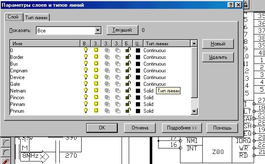This screenshot has height=164, width=265.
Task: Click the Новый button
Action: coord(218,44)
